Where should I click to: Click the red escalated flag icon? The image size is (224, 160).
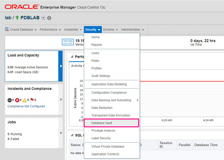pos(32,100)
